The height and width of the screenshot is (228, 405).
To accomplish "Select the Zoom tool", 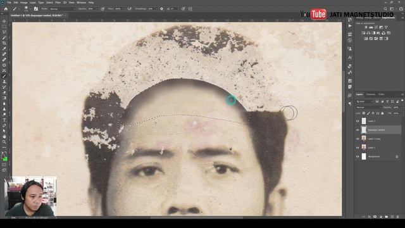I will pos(4,142).
